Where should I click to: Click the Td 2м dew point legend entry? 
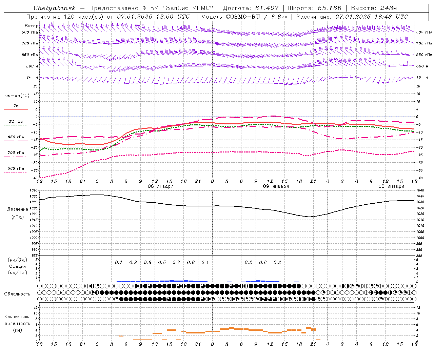click(x=16, y=121)
